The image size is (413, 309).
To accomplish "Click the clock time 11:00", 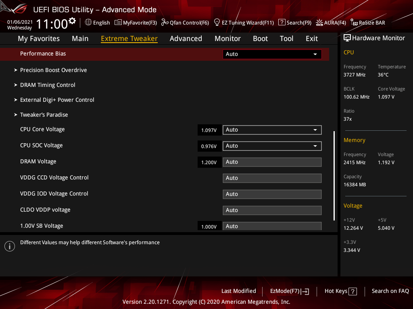I will 52,24.
